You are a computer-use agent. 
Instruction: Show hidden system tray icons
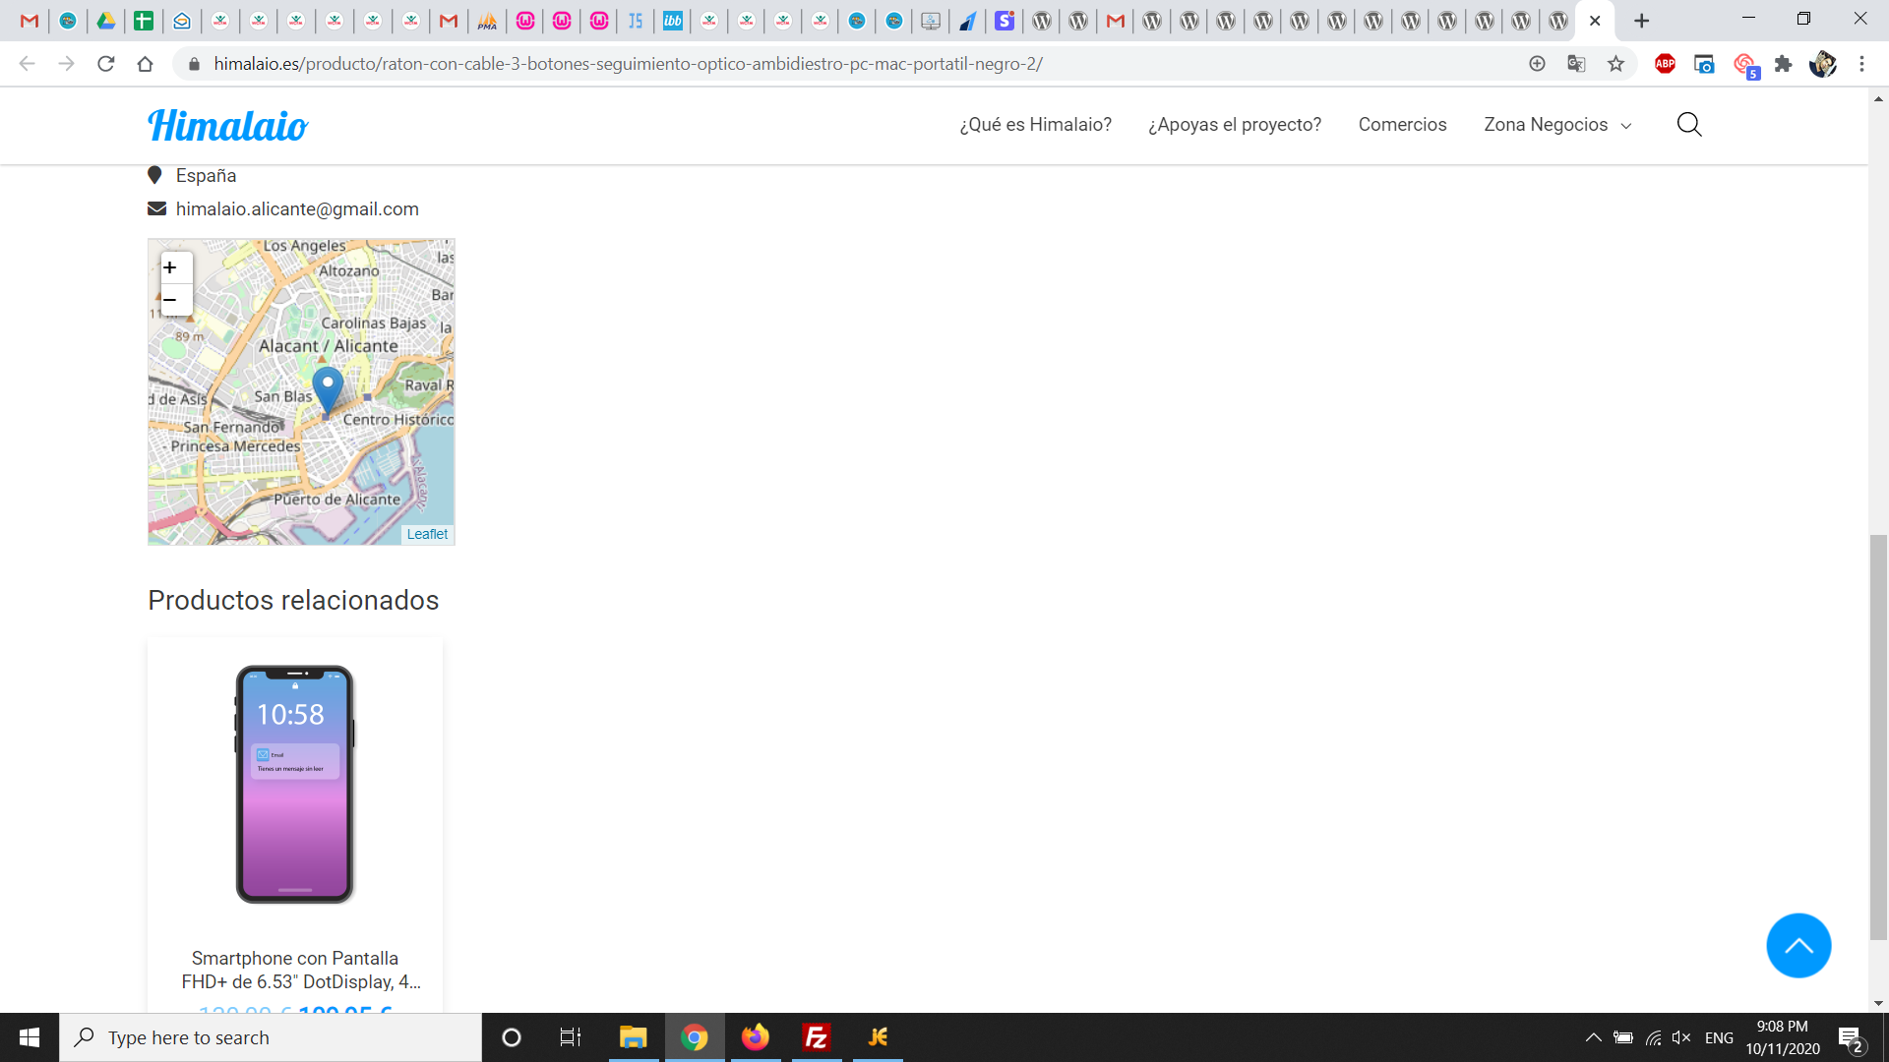point(1593,1037)
